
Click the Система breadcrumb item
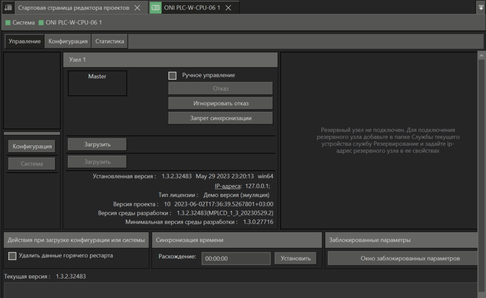pos(20,23)
